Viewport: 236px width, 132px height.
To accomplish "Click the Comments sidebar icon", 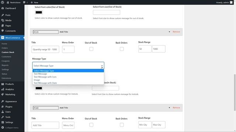I will (3, 31).
